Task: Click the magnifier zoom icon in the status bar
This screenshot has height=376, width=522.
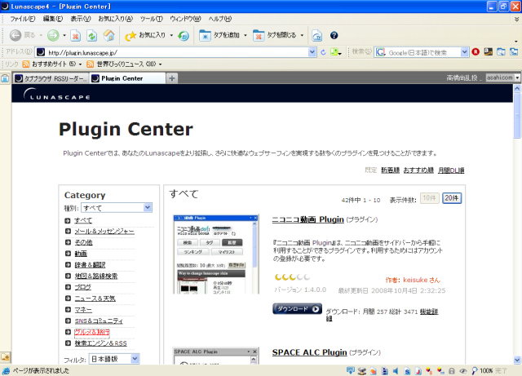Action: pos(475,370)
